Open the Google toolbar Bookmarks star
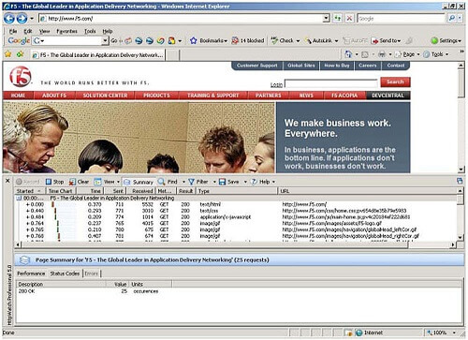This screenshot has width=468, height=340. pos(194,40)
